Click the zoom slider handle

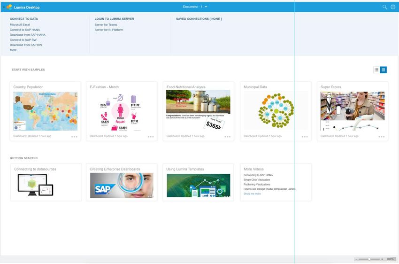pos(369,259)
